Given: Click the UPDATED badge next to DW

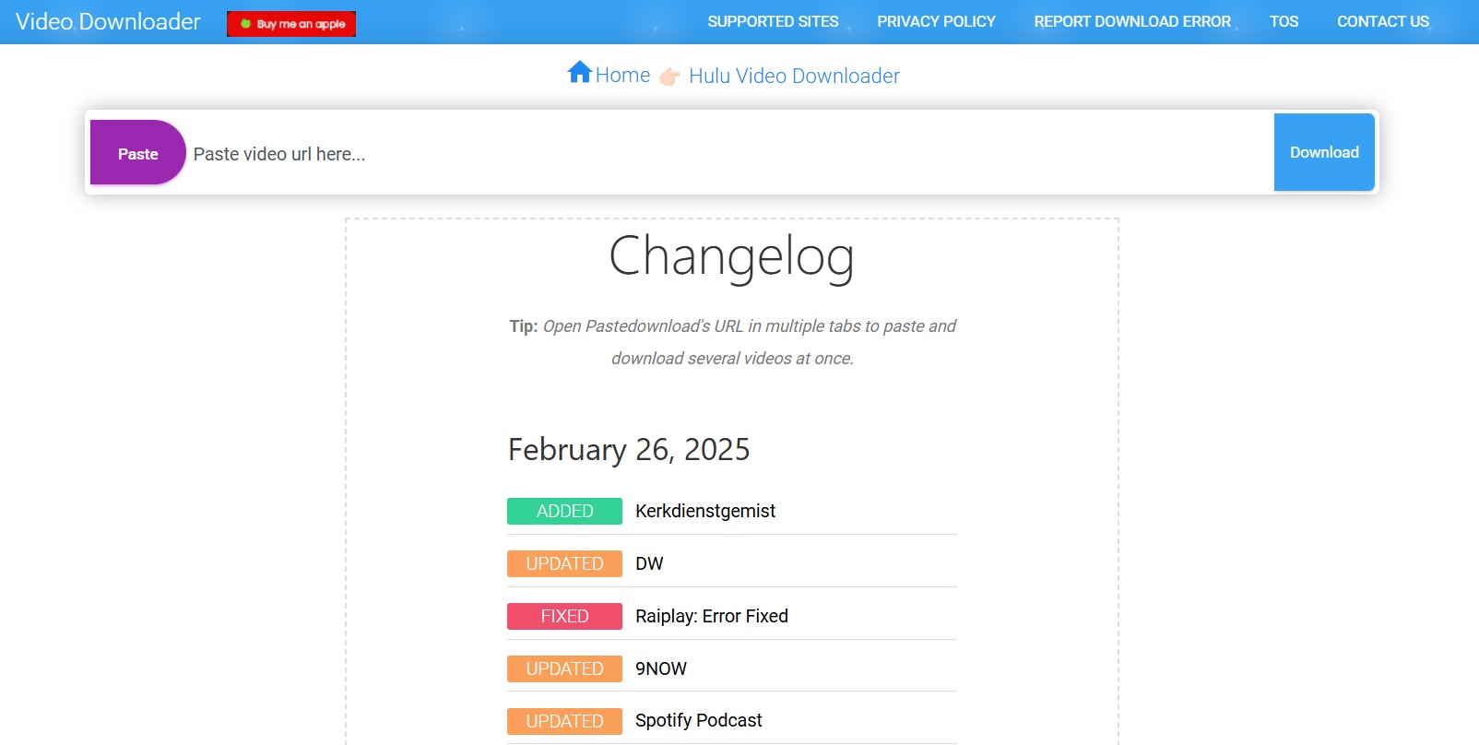Looking at the screenshot, I should pos(564,563).
